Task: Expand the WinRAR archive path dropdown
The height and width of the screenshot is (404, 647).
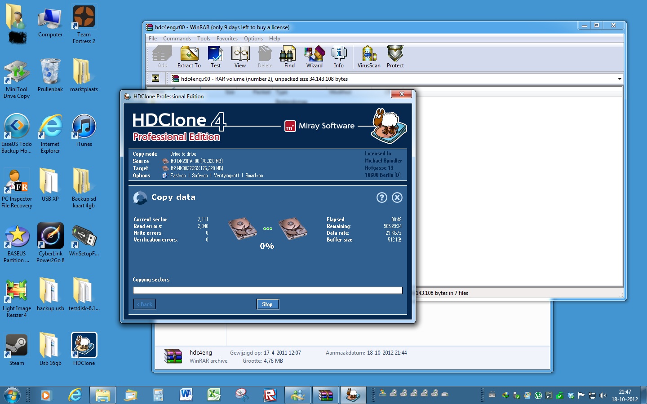Action: point(620,79)
